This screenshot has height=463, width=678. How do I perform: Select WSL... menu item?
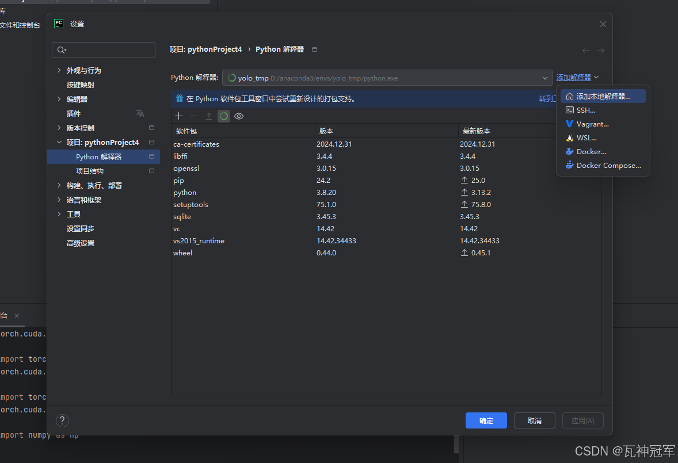[603, 138]
